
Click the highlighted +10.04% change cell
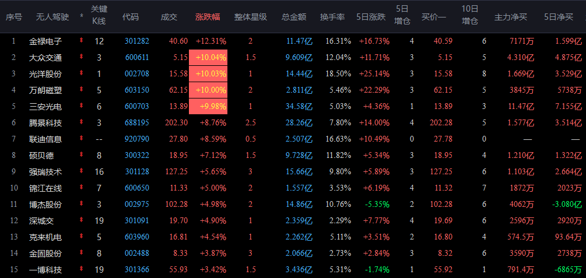(x=208, y=58)
